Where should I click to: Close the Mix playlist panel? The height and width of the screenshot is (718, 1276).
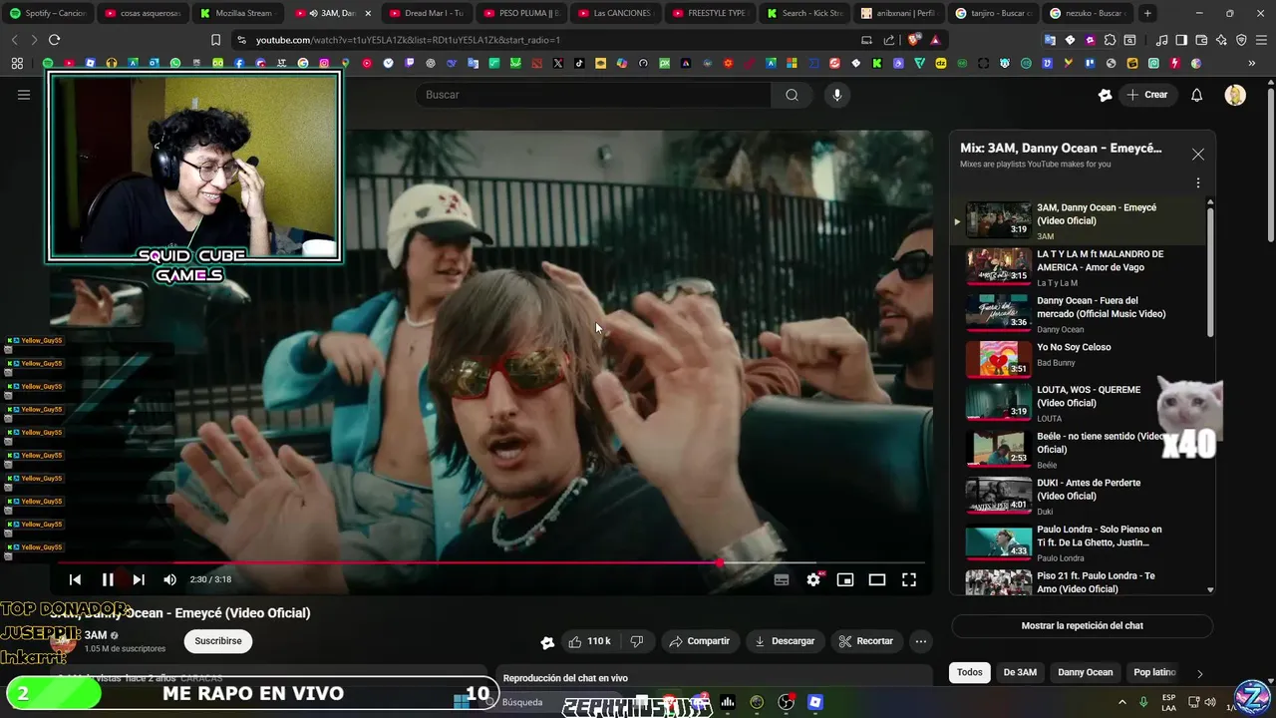(1198, 155)
